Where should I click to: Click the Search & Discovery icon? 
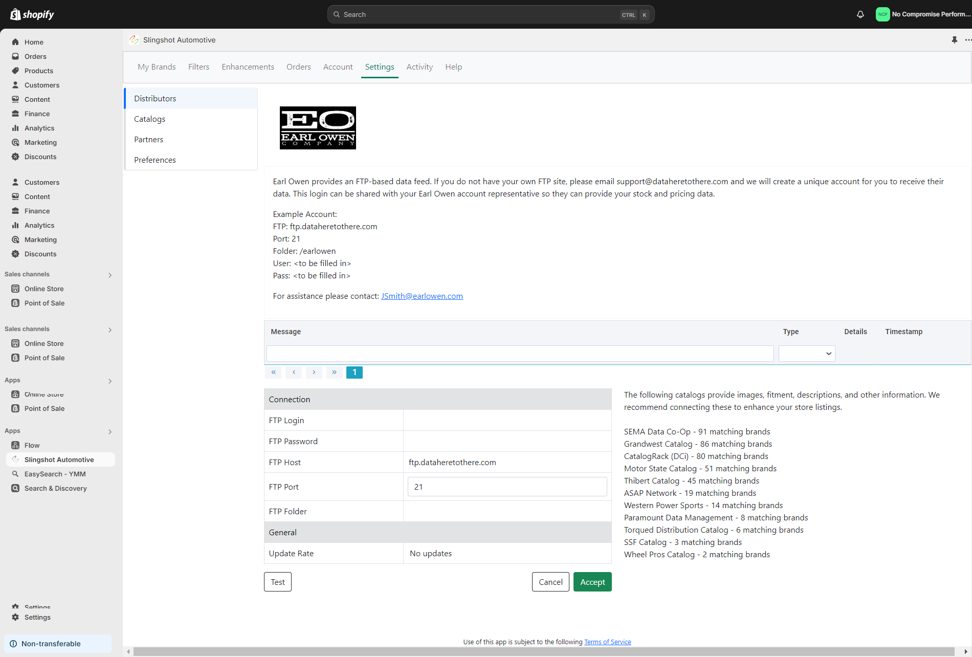coord(15,488)
